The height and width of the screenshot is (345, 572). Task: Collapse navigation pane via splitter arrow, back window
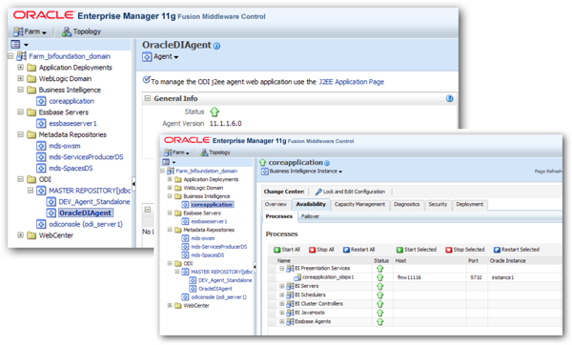tap(133, 184)
